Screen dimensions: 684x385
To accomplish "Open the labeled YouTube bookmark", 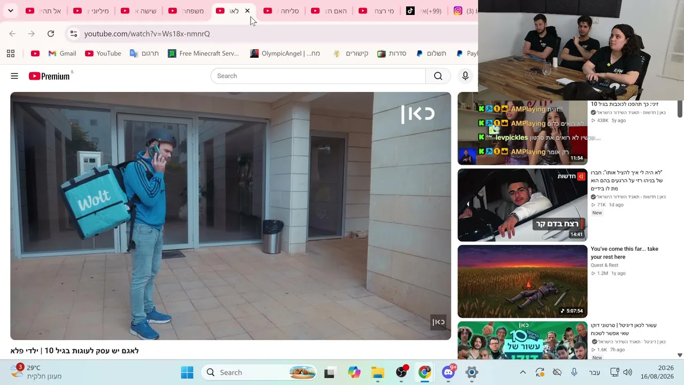I will click(103, 53).
